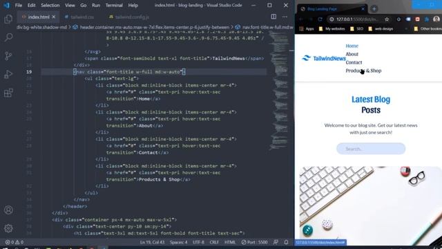Reload the page in the browser

point(320,19)
